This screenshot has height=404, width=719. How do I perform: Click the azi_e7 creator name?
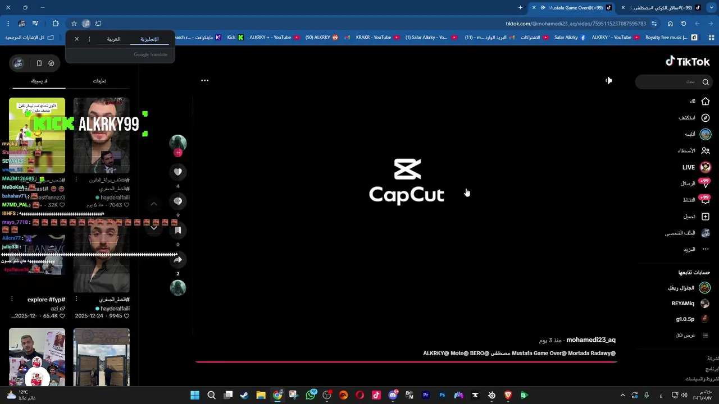58,309
